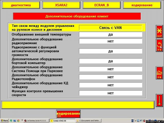Launch uTorrent quick launch icon
Viewport: 164px width, 123px height.
(x=11, y=121)
